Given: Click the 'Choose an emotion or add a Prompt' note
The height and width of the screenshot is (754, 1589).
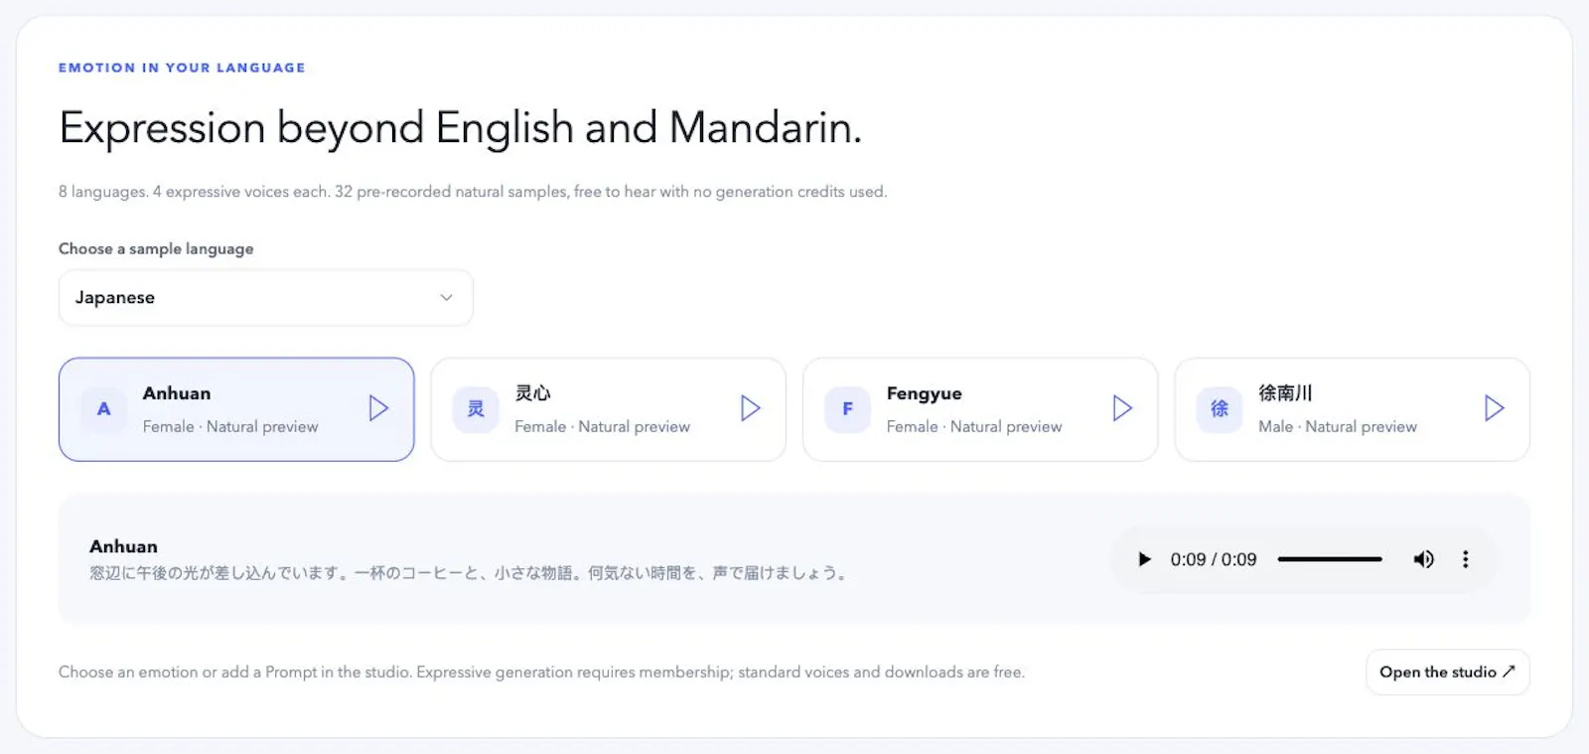Looking at the screenshot, I should pyautogui.click(x=541, y=673).
